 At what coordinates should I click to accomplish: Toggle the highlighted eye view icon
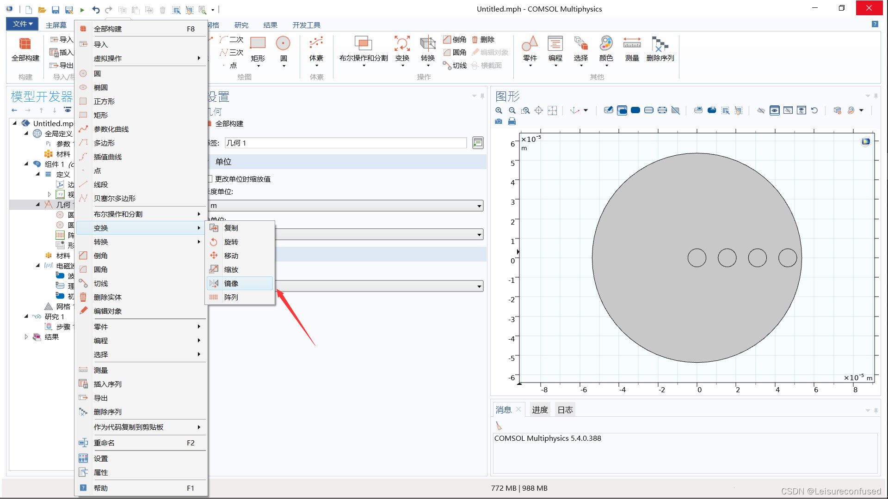click(x=774, y=110)
